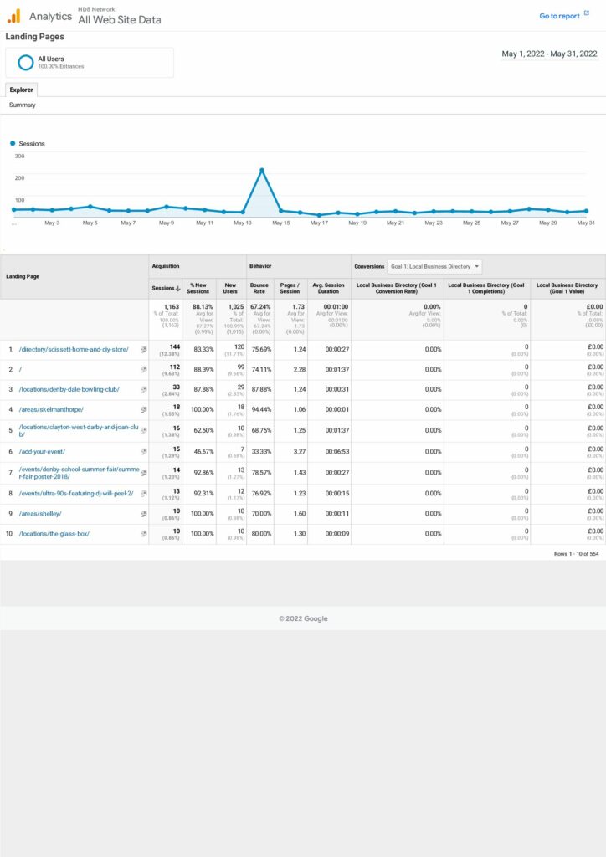Select the Summary sub-tab
The image size is (606, 857).
point(23,105)
